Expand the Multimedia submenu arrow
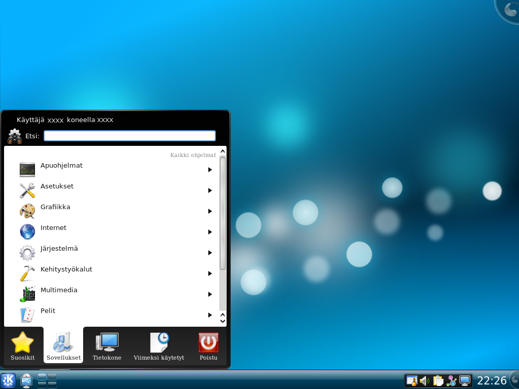The width and height of the screenshot is (519, 389). click(210, 294)
